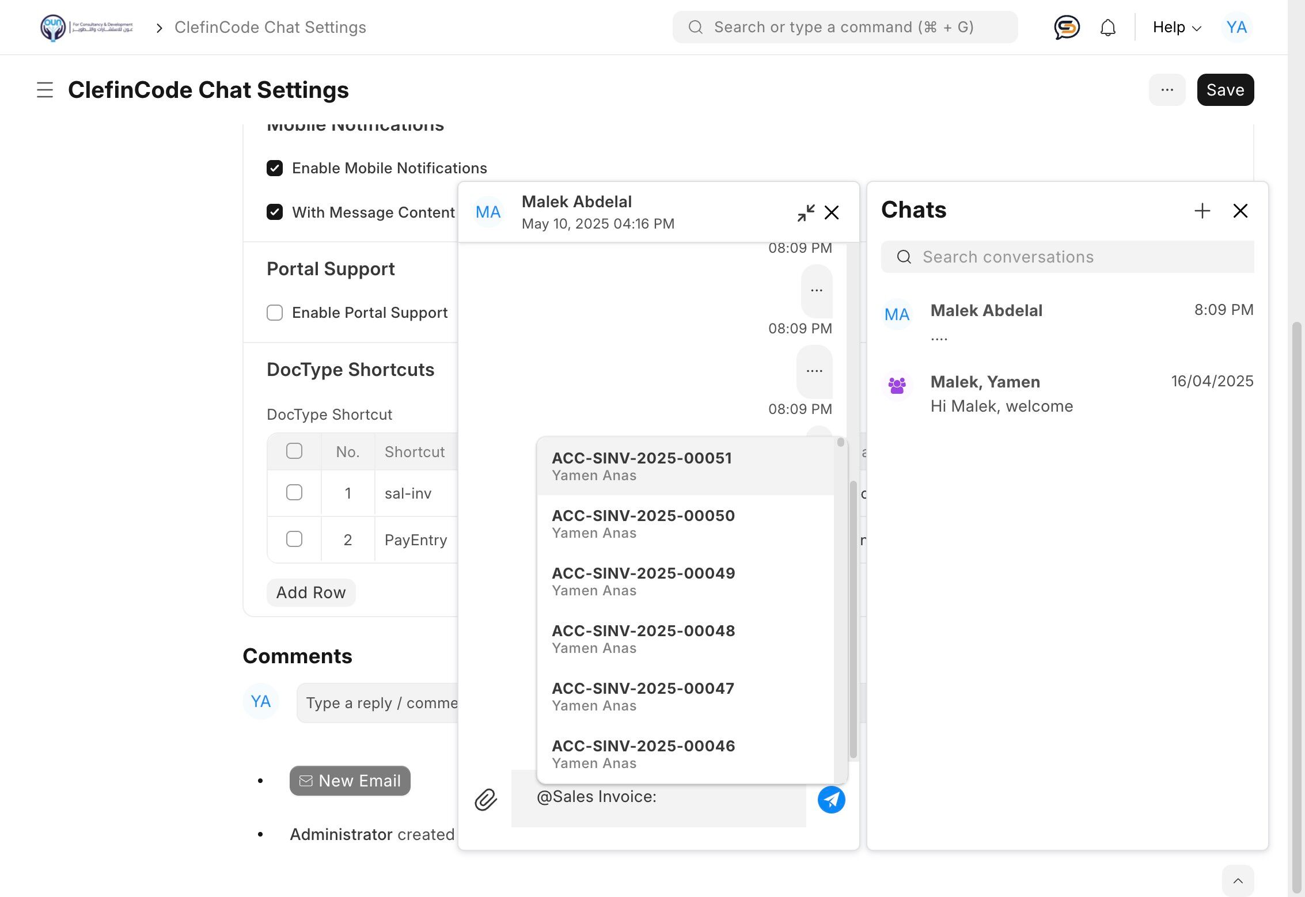Choose ACC-SINV-2025-00047 in the list
This screenshot has height=897, width=1305.
pos(643,695)
